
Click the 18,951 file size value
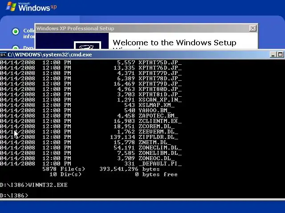(x=124, y=126)
